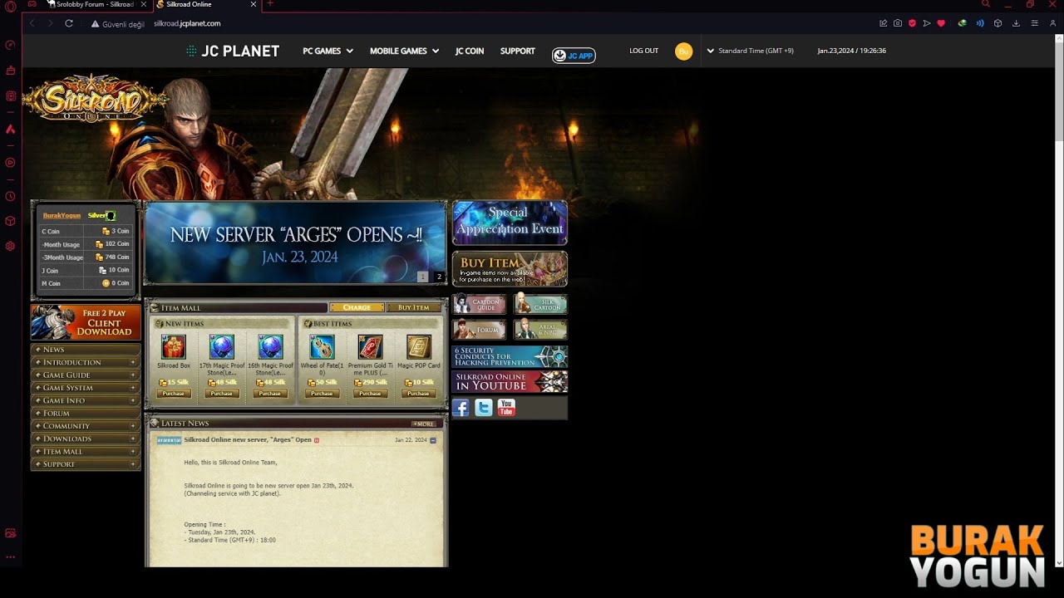1064x598 pixels.
Task: Click 17th Magic Proof Stone icon
Action: 222,347
